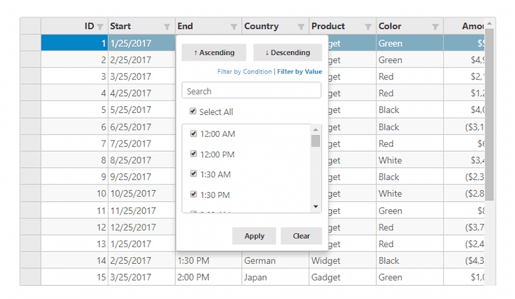This screenshot has width=515, height=299.
Task: Select the End cell 2:00 PM in row 15
Action: 208,277
